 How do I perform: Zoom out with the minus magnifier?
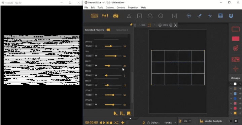coord(160,25)
